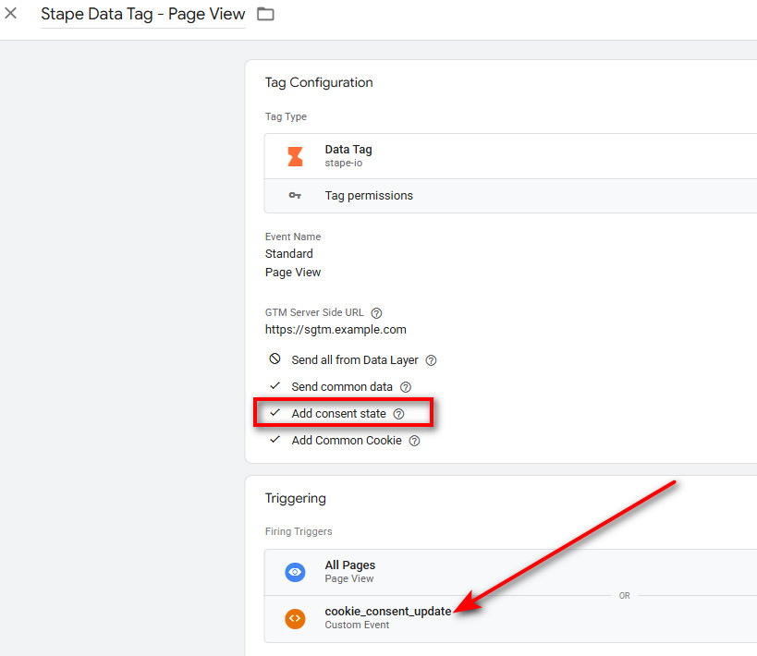Click the folder icon next to tag name
757x656 pixels.
[265, 14]
